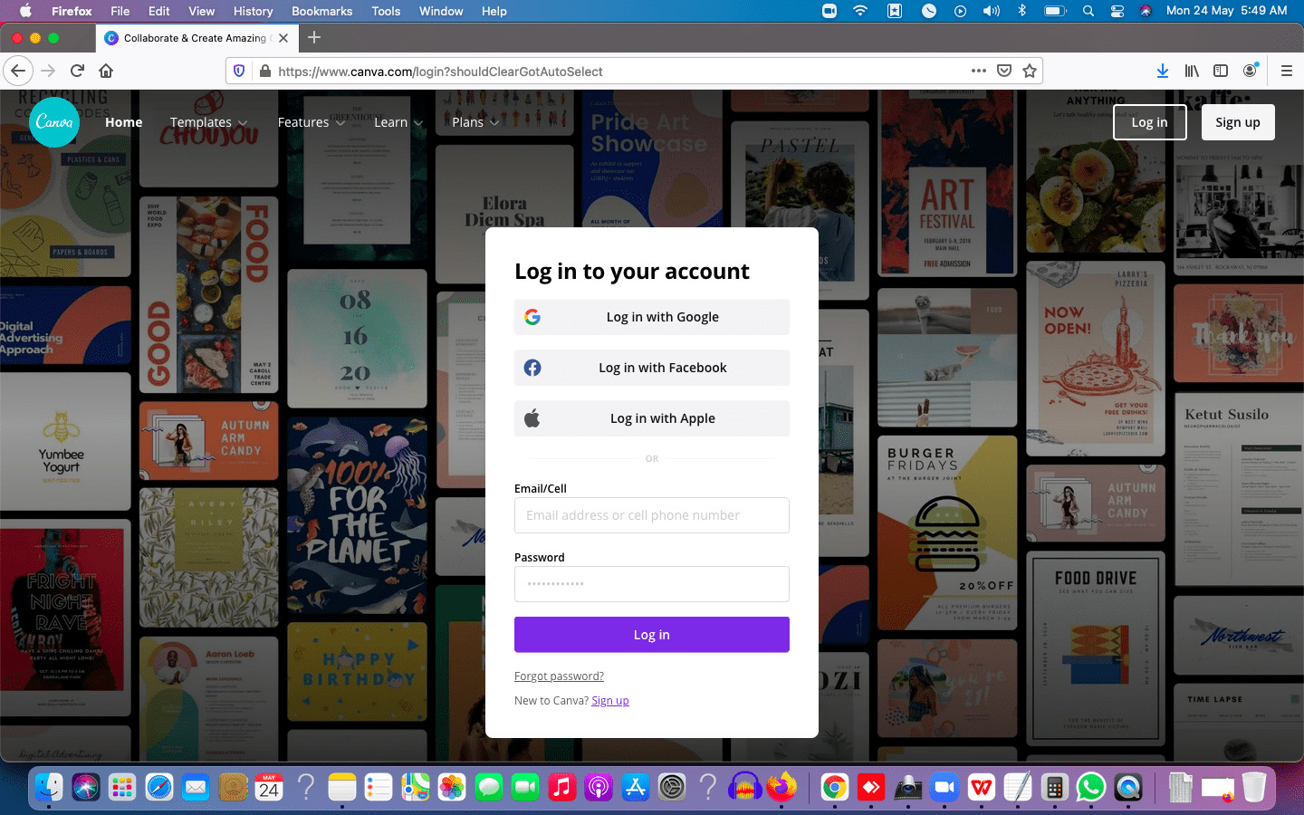Expand the Learn dropdown
Screen dimensions: 1304x815
397,121
